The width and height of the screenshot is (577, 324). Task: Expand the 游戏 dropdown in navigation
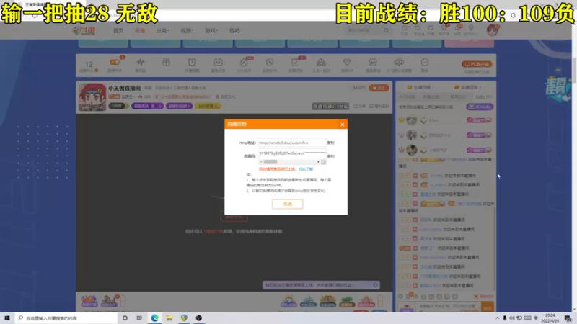click(x=211, y=30)
